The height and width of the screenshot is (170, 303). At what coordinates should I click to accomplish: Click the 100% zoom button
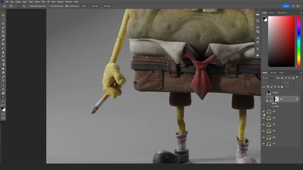(84, 6)
